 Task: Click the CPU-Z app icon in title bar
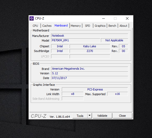(x=32, y=18)
